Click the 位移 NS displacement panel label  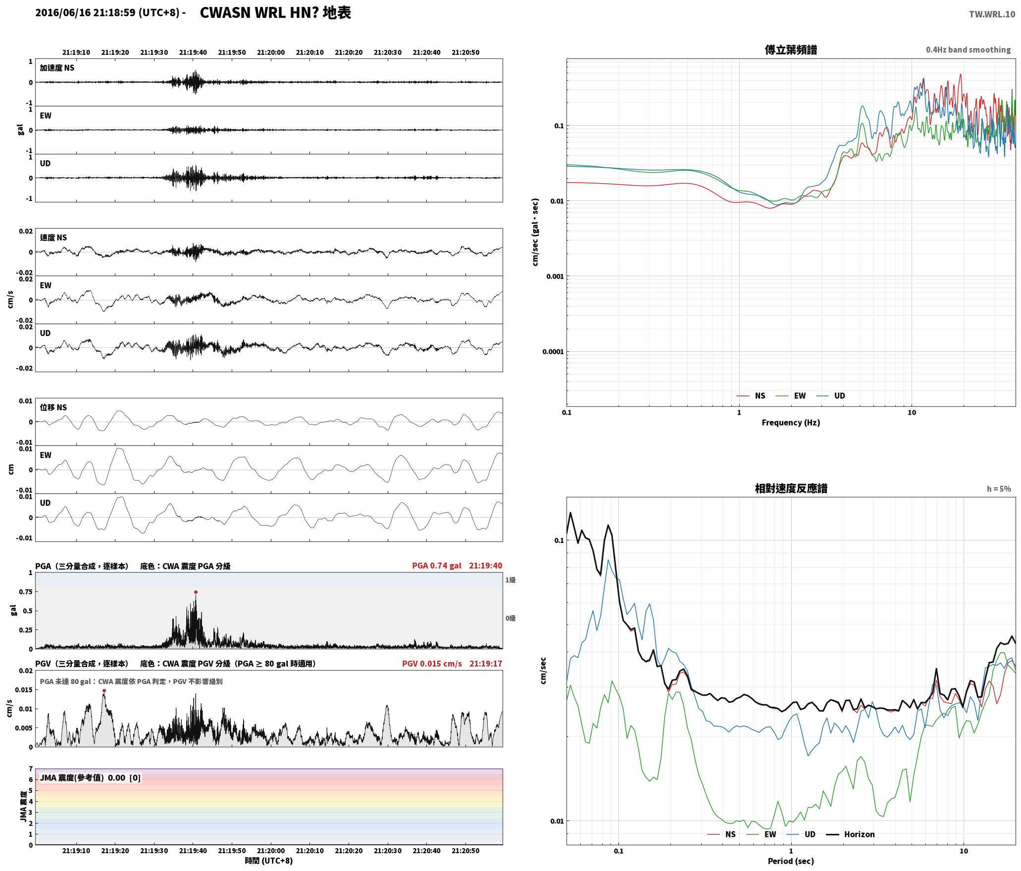coord(53,407)
